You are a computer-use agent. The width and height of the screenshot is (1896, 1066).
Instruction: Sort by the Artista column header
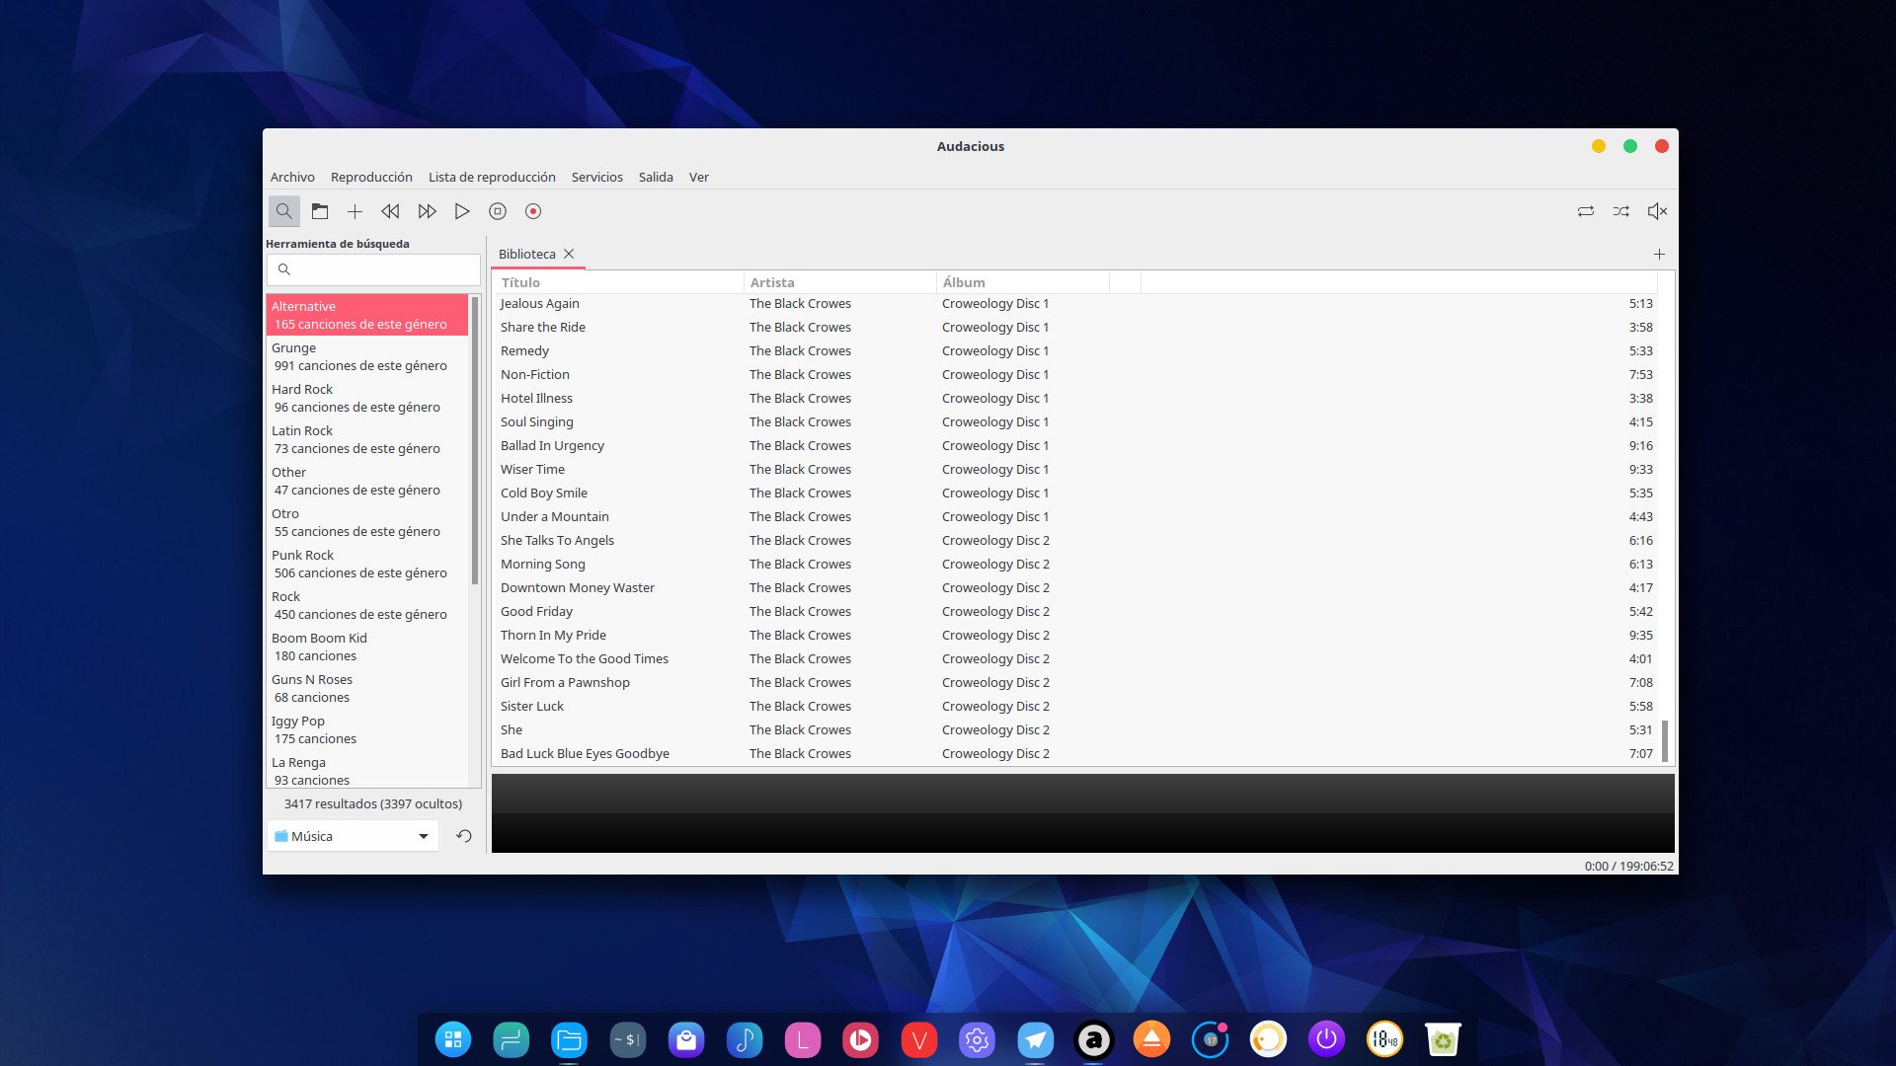tap(839, 282)
